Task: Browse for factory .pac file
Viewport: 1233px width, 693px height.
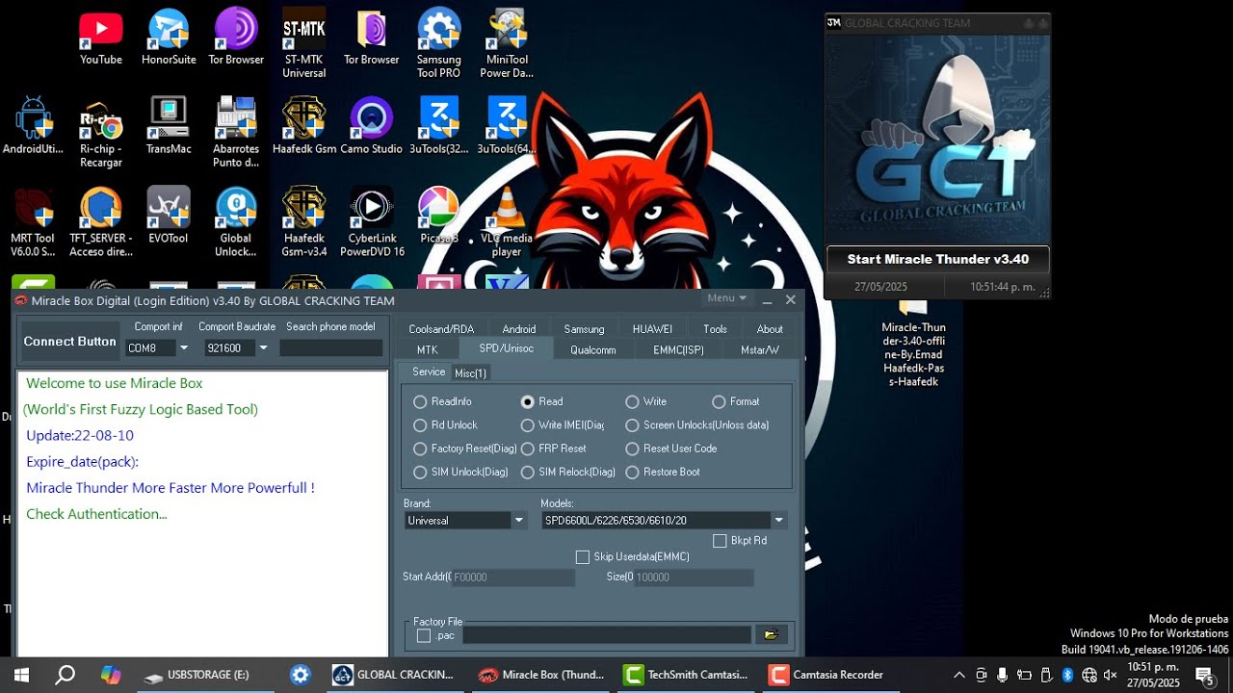Action: (771, 635)
